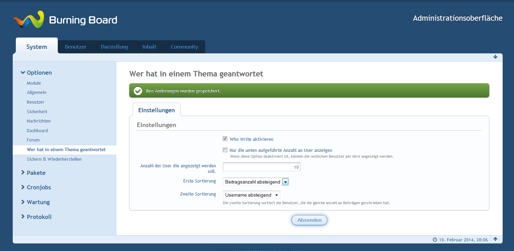Viewport: 514px width, 251px height.
Task: Click the Anzahl der User input field
Action: [261, 167]
